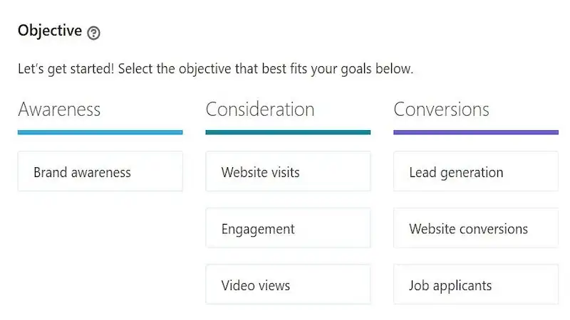This screenshot has height=320, width=570.
Task: Click the purple bar under Conversions
Action: (x=475, y=132)
